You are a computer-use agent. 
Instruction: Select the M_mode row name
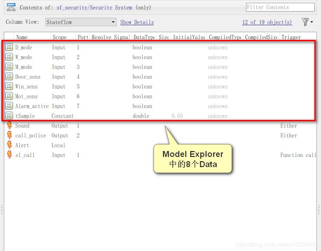coord(23,67)
